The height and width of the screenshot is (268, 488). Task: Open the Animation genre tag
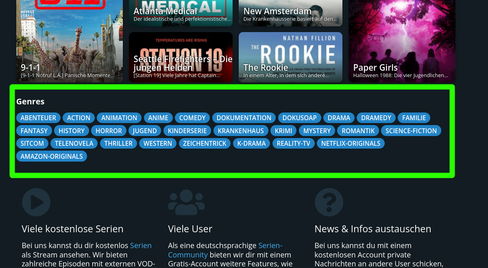[x=119, y=118]
